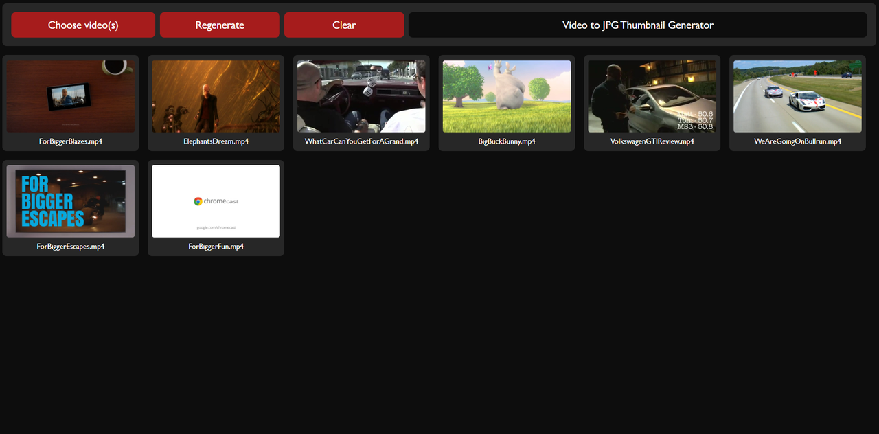Select the ForBiggerFun chromecast thumbnail
Image resolution: width=879 pixels, height=434 pixels.
point(216,201)
